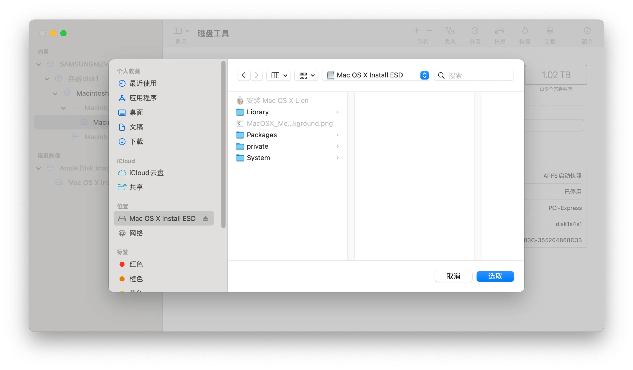Select the Library folder

(288, 112)
